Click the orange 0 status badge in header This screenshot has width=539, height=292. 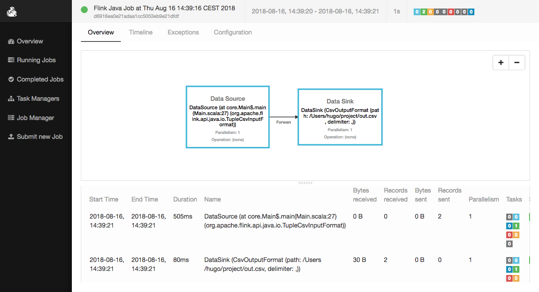pos(430,12)
